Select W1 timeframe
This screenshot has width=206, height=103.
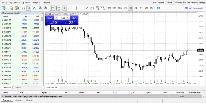tap(146, 8)
